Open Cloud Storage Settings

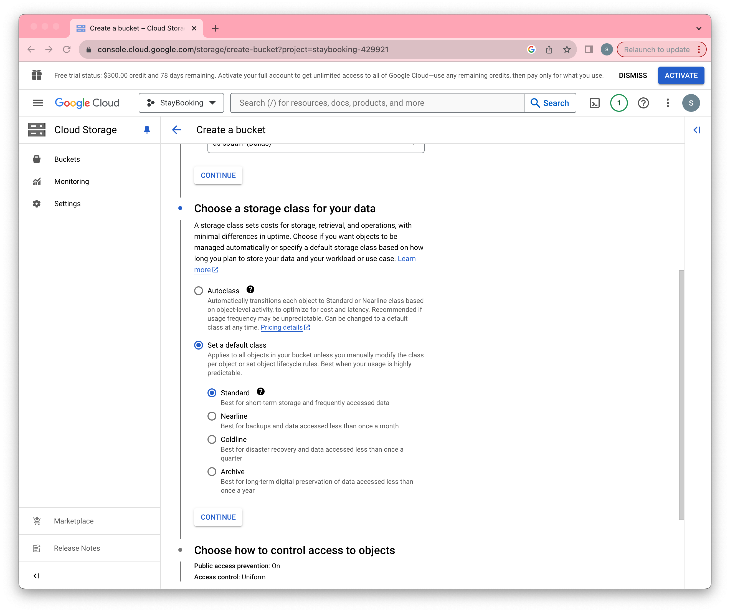[x=67, y=203]
